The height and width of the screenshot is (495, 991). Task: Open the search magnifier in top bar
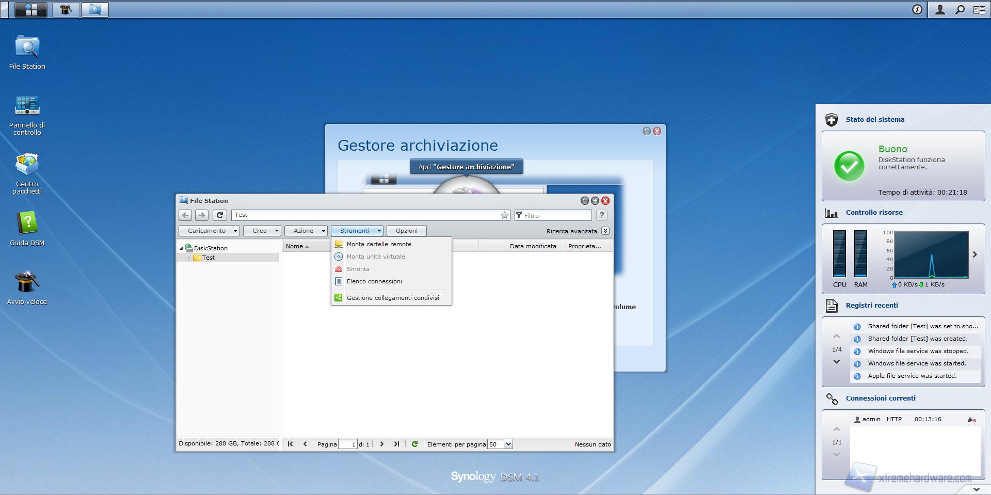pyautogui.click(x=960, y=9)
